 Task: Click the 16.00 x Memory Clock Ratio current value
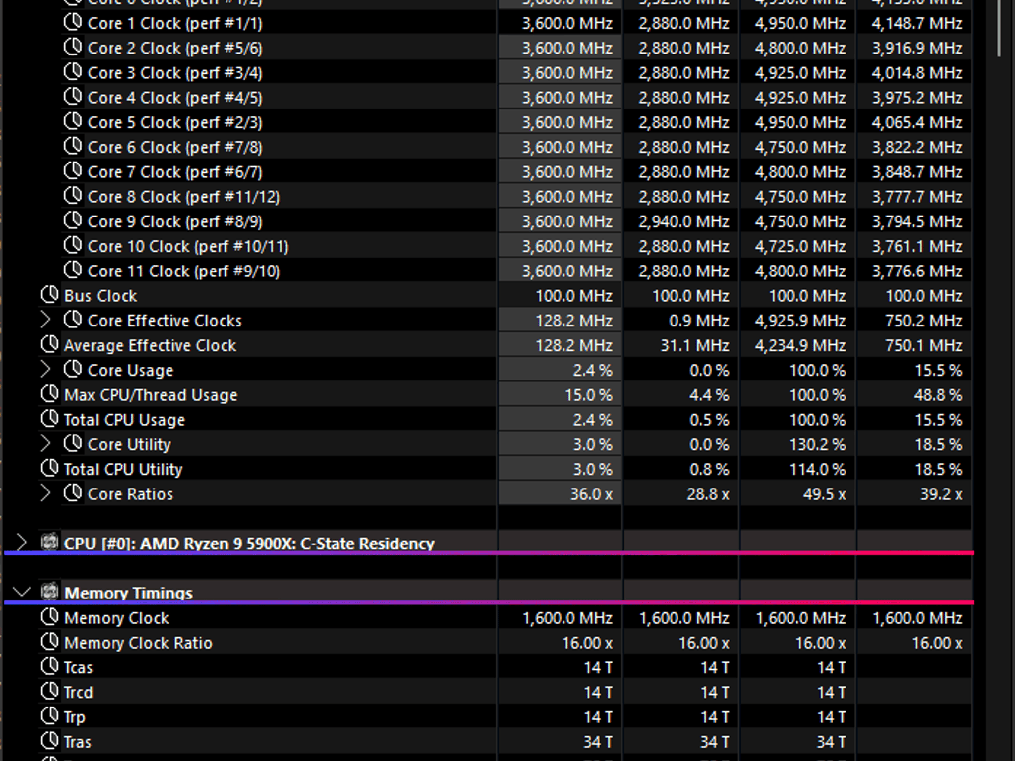[587, 643]
